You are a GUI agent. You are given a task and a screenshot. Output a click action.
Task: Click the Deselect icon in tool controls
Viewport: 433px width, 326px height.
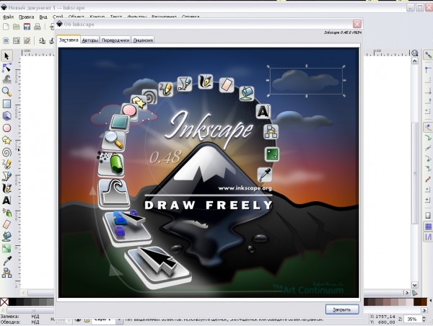[x=27, y=41]
